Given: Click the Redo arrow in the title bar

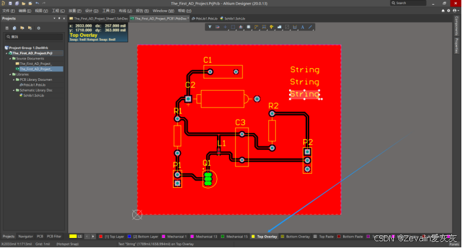Looking at the screenshot, I should click(44, 3).
